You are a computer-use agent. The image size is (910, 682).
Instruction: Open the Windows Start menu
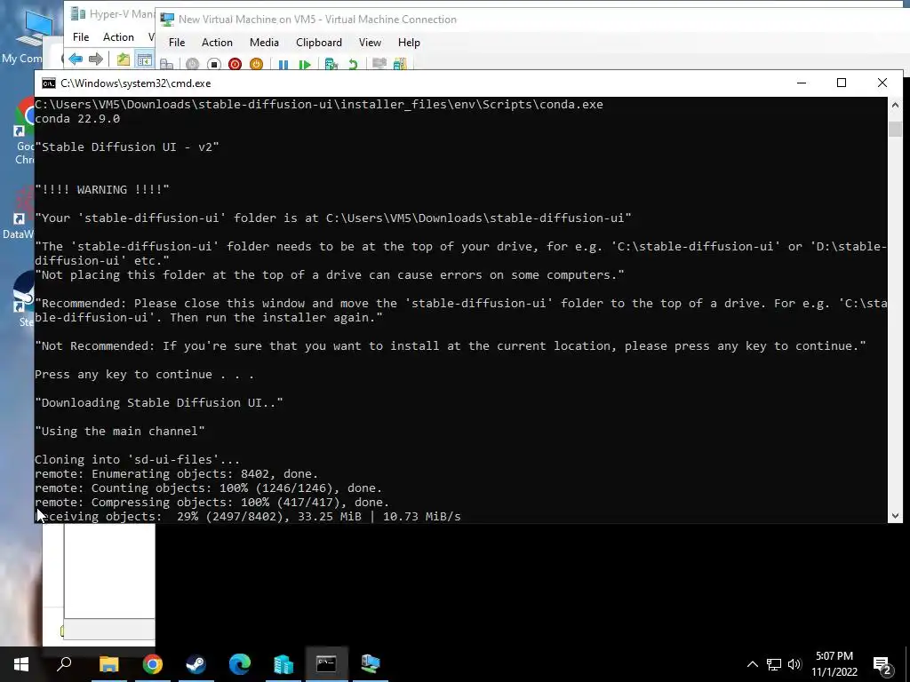pos(21,664)
